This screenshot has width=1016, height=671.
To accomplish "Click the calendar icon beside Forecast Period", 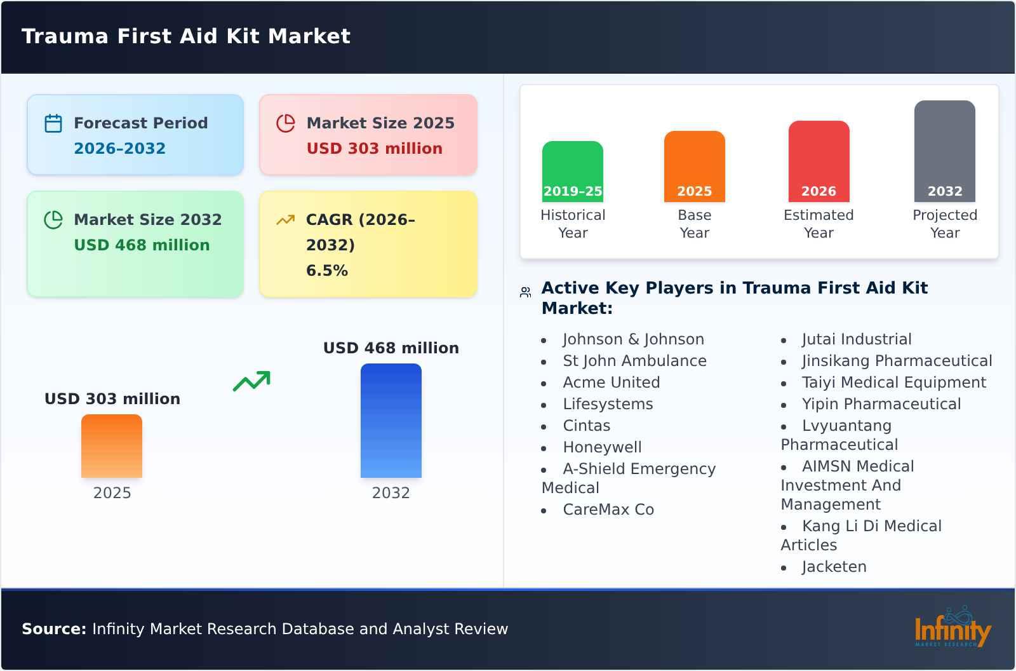I will [x=53, y=123].
